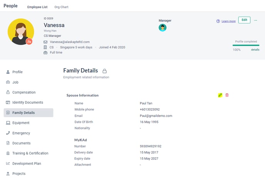
Task: Open the three-dots more options menu
Action: (255, 20)
